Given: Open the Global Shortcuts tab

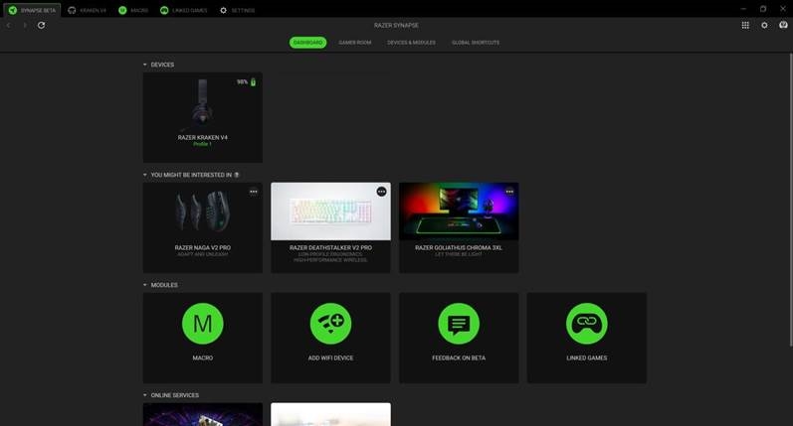Looking at the screenshot, I should 476,43.
